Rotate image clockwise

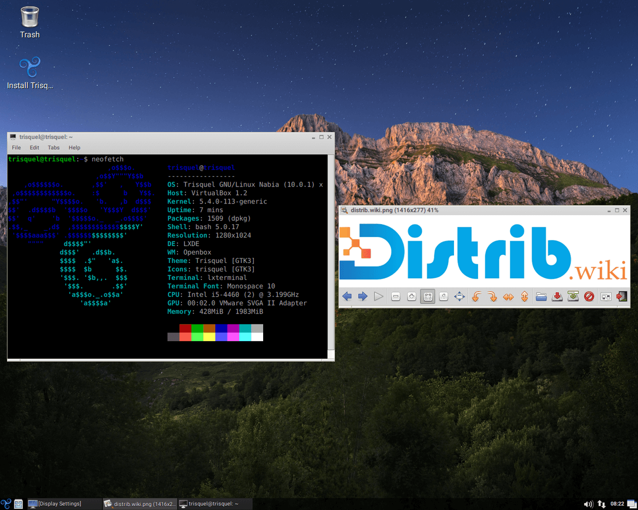(x=492, y=296)
